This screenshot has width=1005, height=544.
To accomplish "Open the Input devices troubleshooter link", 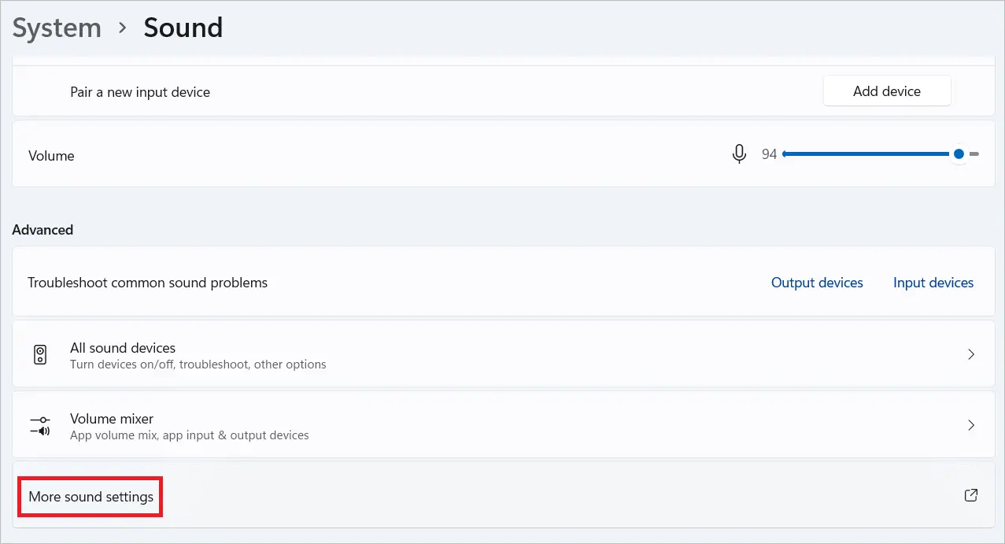I will pyautogui.click(x=933, y=283).
